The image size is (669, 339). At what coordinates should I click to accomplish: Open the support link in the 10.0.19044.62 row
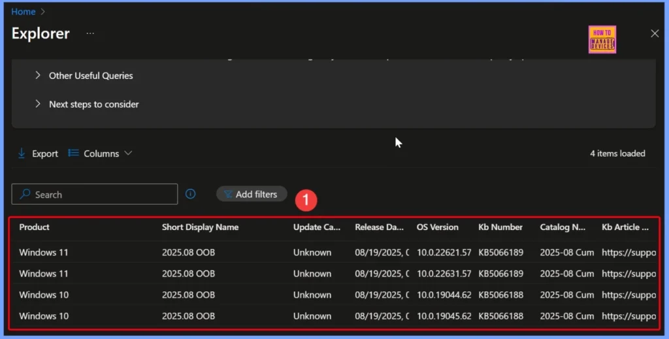628,295
